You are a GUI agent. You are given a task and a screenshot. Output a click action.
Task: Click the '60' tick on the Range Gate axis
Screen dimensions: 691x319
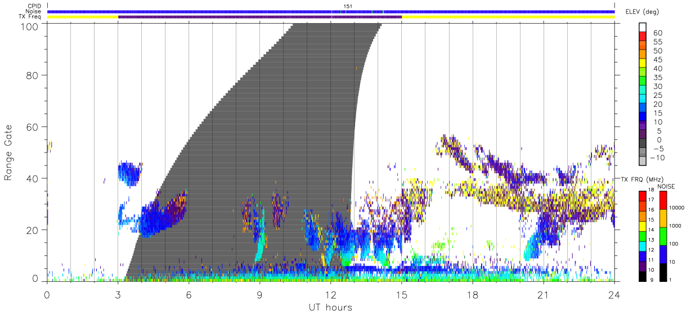[x=33, y=127]
